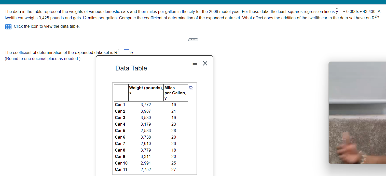Click inside the R² answer input box
Screen dimensions: 386x176
coord(126,52)
